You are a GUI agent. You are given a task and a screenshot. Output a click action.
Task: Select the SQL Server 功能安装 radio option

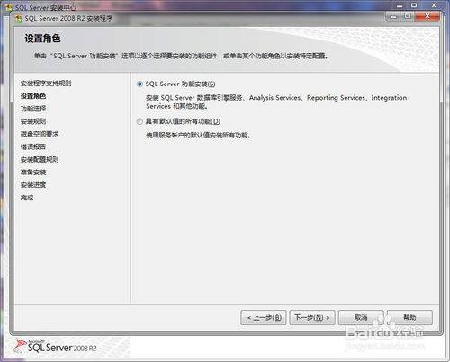click(139, 84)
